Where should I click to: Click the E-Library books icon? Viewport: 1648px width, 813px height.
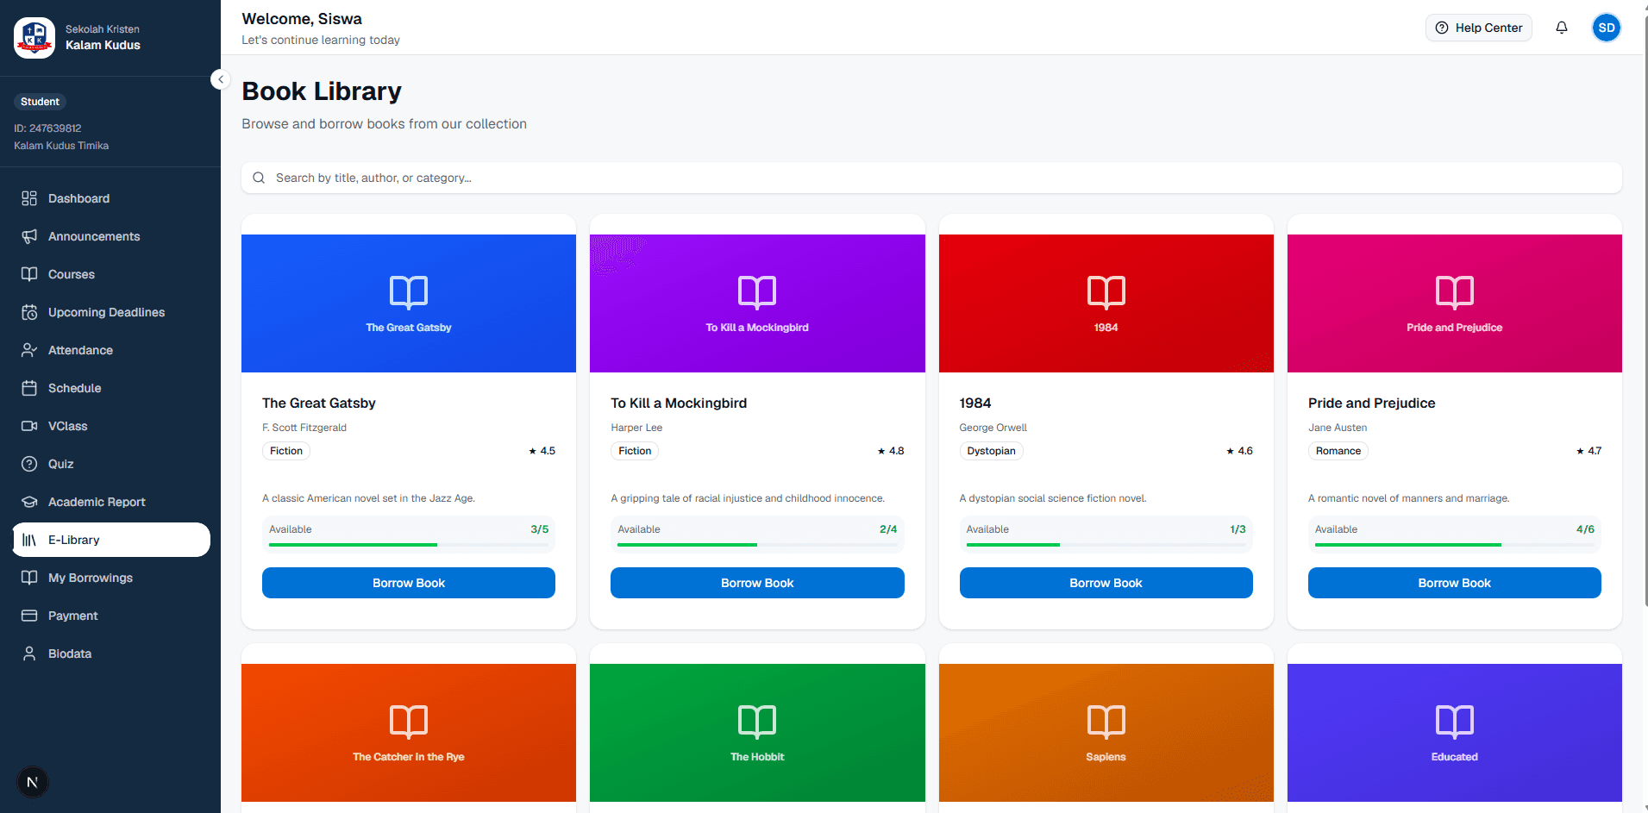[x=29, y=540]
